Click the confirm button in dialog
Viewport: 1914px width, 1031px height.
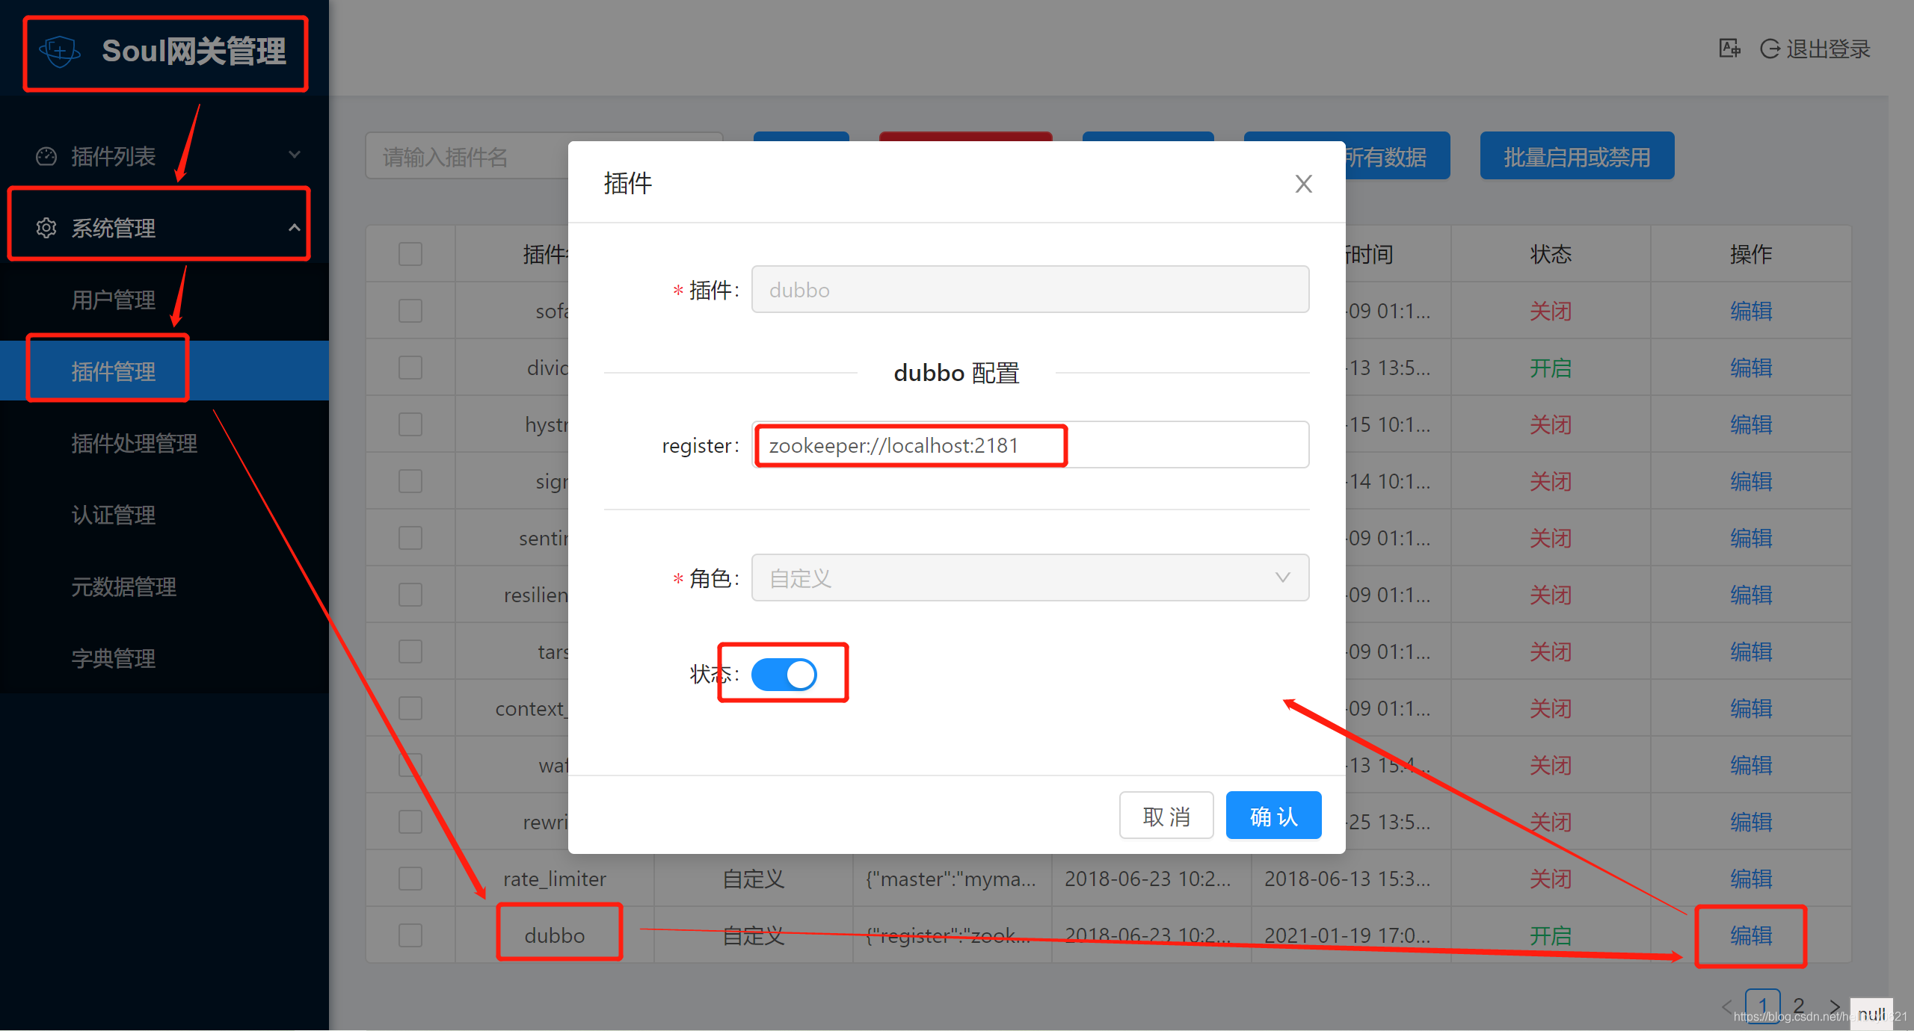[x=1273, y=816]
